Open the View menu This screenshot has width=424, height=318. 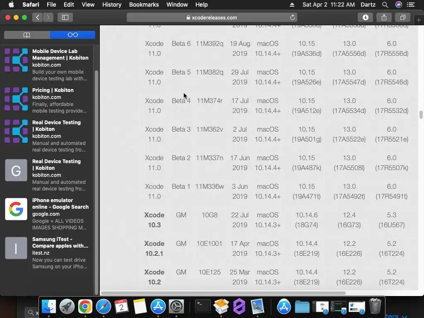(88, 5)
